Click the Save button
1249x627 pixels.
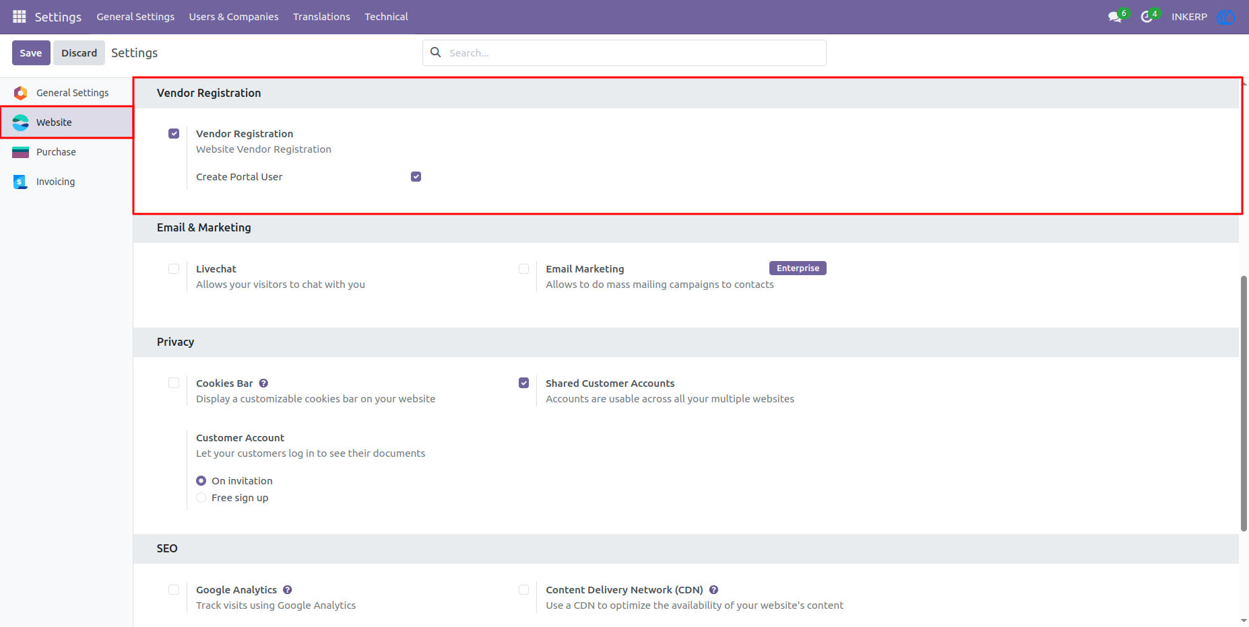(31, 53)
